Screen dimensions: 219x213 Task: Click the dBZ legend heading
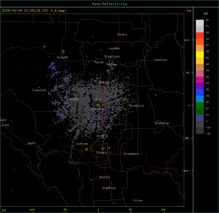[206, 14]
